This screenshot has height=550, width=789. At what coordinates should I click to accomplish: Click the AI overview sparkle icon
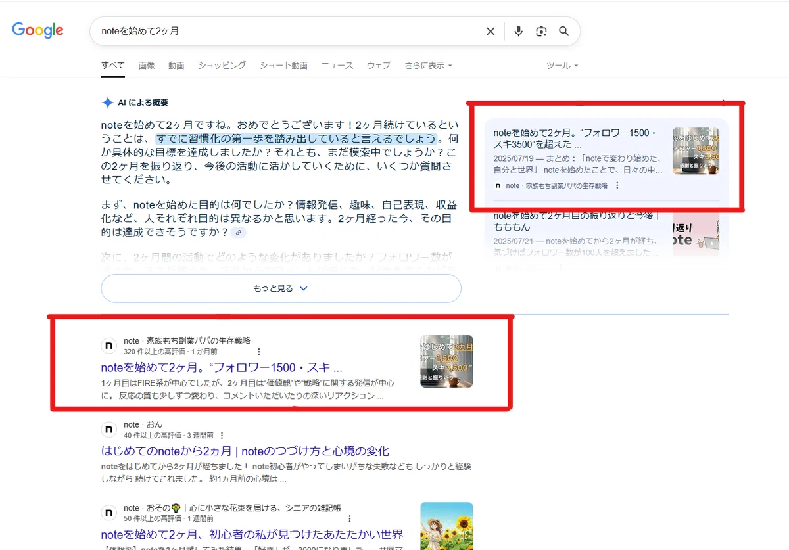click(108, 103)
